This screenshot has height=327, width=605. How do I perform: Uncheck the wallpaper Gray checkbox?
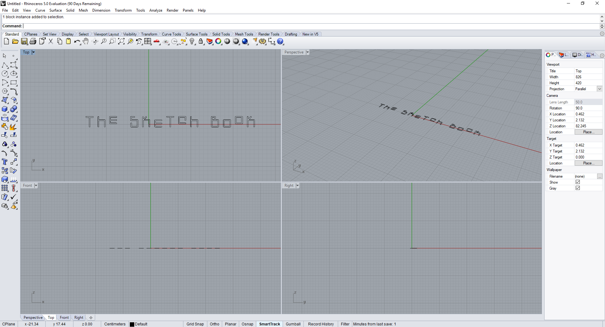[x=578, y=188]
